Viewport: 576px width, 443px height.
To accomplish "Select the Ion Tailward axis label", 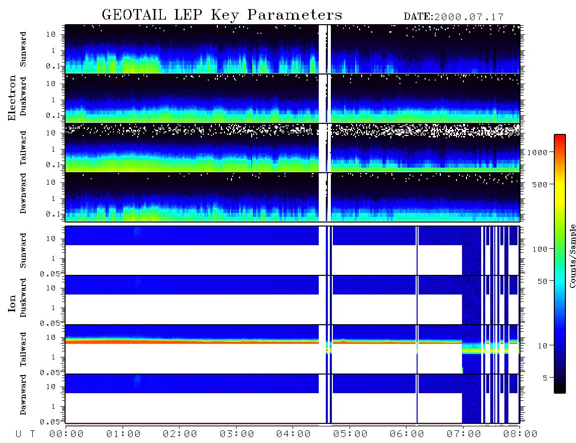I will point(23,349).
